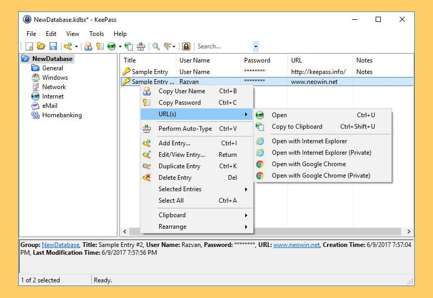
Task: Click the http://keepass.info/ URL cell
Action: [318, 72]
